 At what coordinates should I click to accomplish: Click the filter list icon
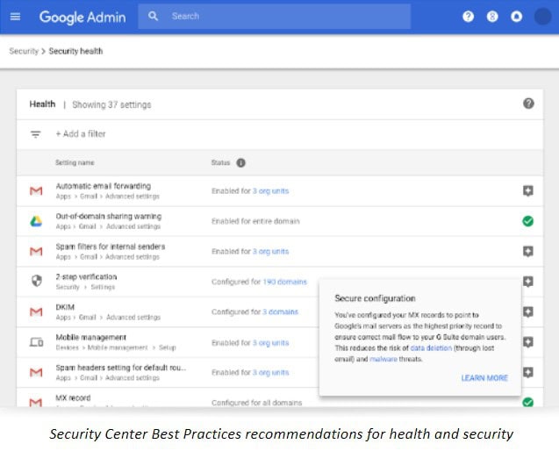(35, 134)
